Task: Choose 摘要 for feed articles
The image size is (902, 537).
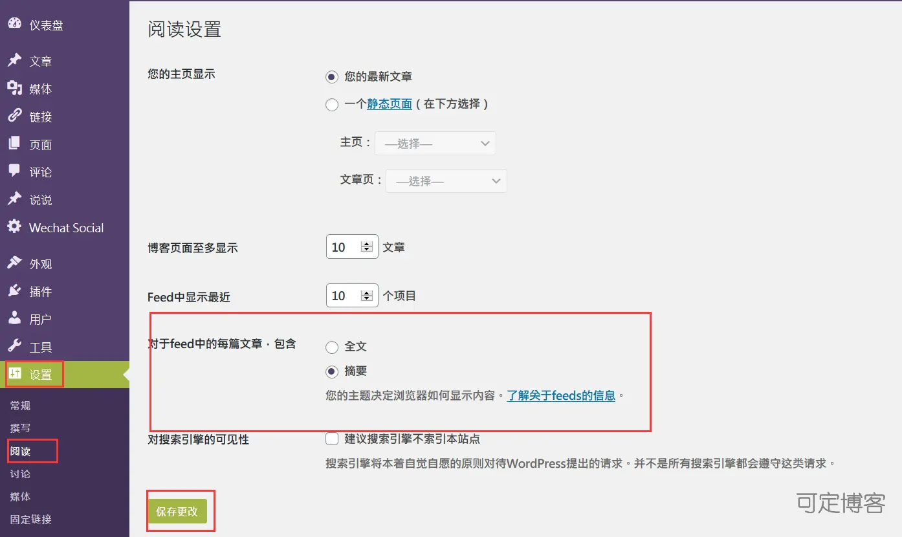Action: pos(332,372)
